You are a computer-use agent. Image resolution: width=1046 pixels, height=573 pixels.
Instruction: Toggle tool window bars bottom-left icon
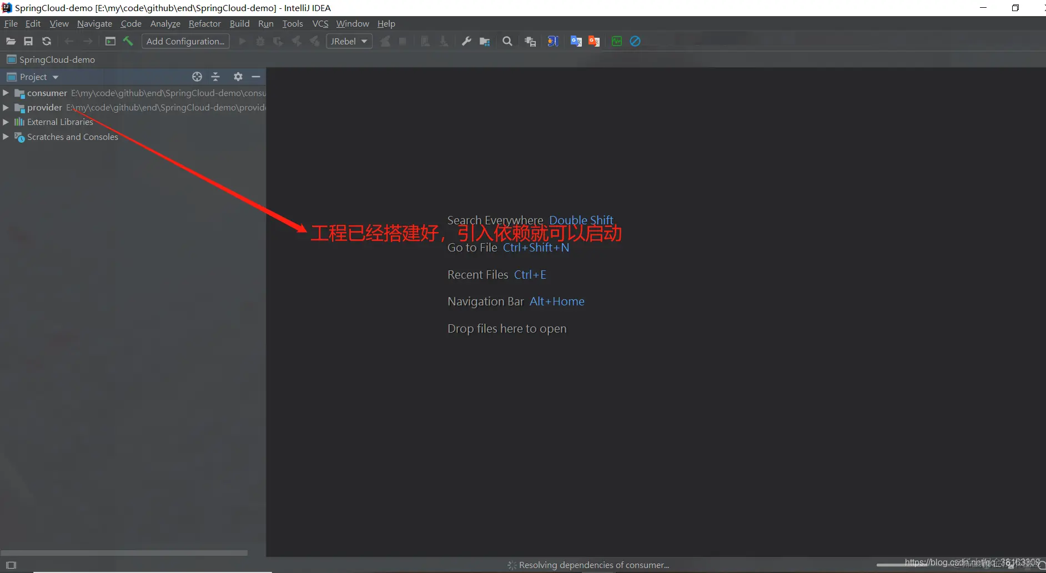(x=11, y=565)
